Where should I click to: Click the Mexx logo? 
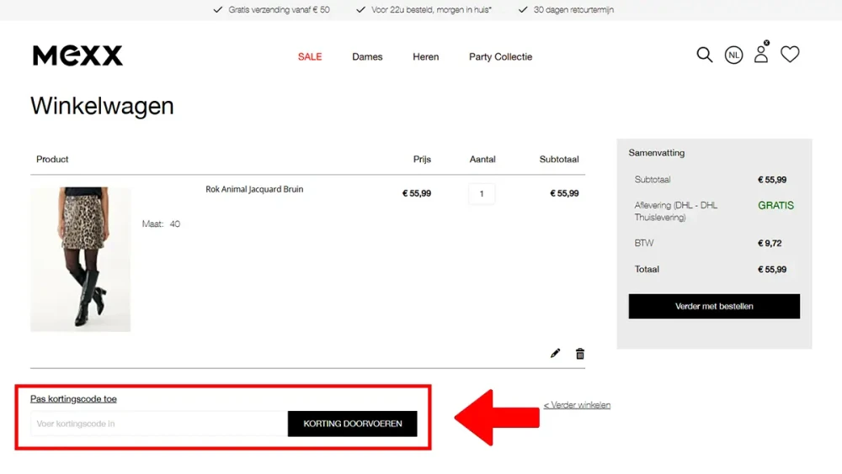(x=77, y=56)
